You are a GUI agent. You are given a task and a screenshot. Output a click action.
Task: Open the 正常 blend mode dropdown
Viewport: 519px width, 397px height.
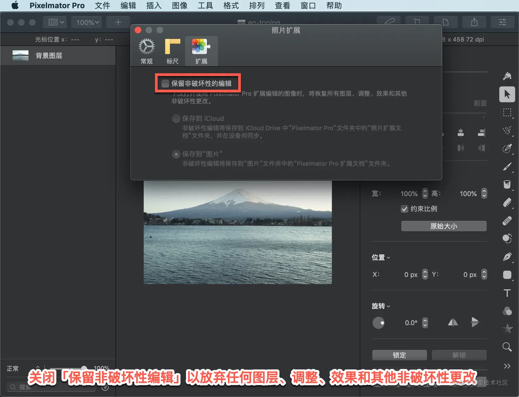coord(23,369)
